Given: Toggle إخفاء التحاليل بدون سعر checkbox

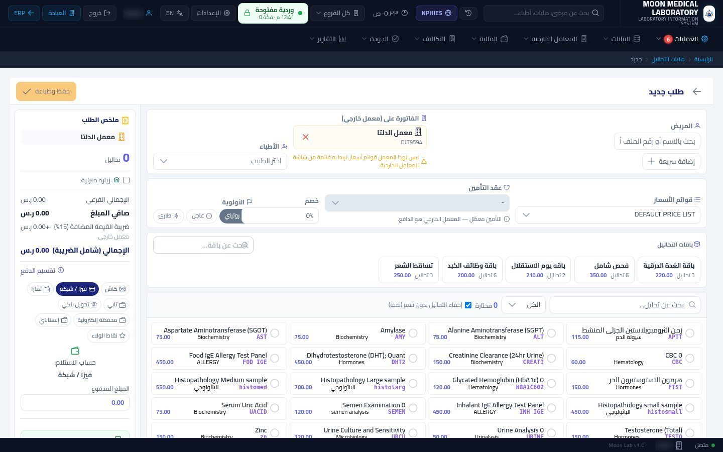Looking at the screenshot, I should [468, 305].
